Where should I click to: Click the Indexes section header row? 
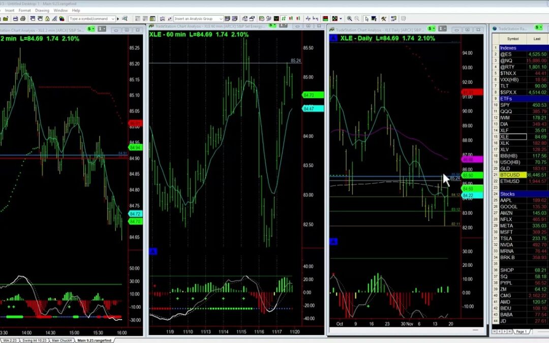pyautogui.click(x=523, y=48)
